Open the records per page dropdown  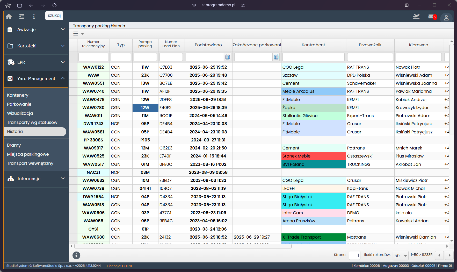pyautogui.click(x=400, y=255)
